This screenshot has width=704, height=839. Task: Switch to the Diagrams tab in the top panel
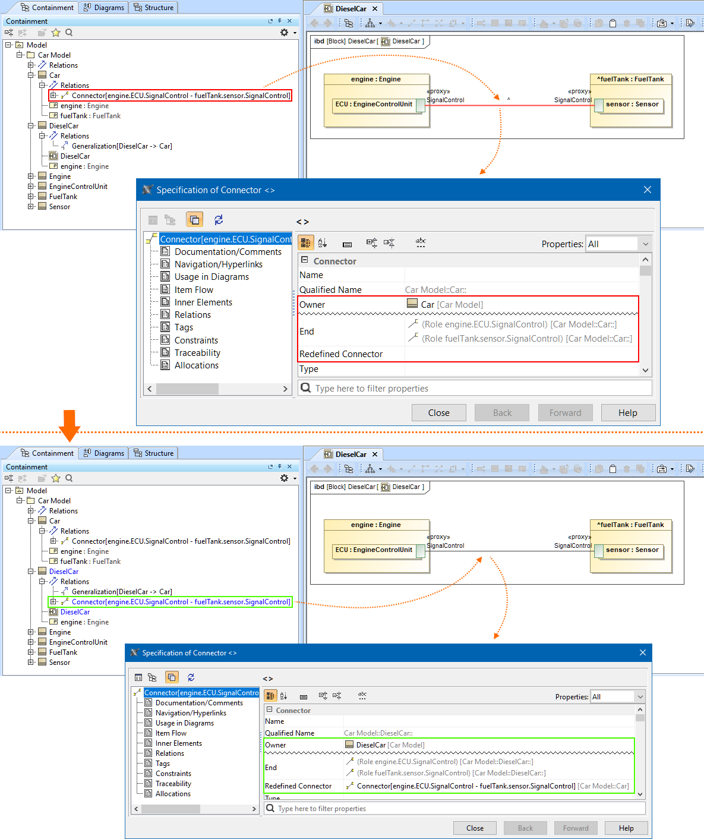(x=103, y=8)
